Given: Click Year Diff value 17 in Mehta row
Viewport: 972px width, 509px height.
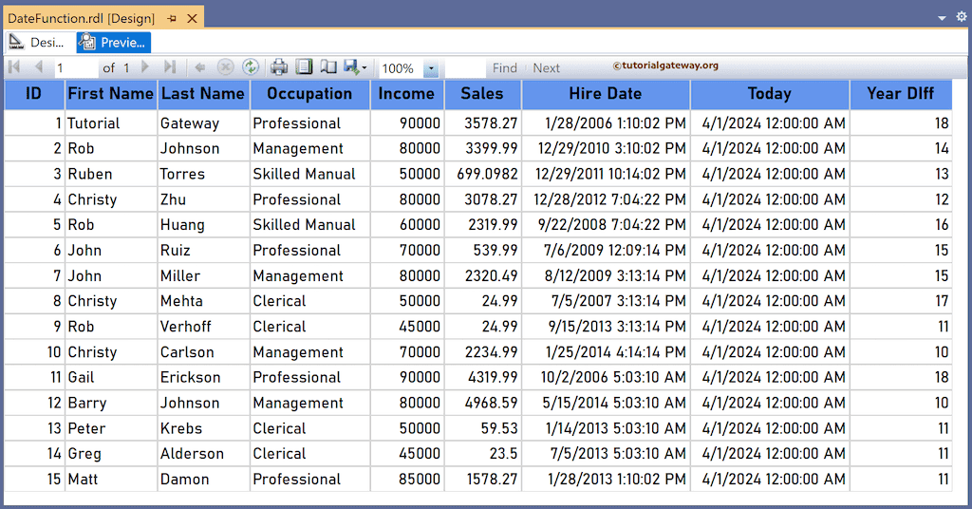Looking at the screenshot, I should (x=901, y=301).
